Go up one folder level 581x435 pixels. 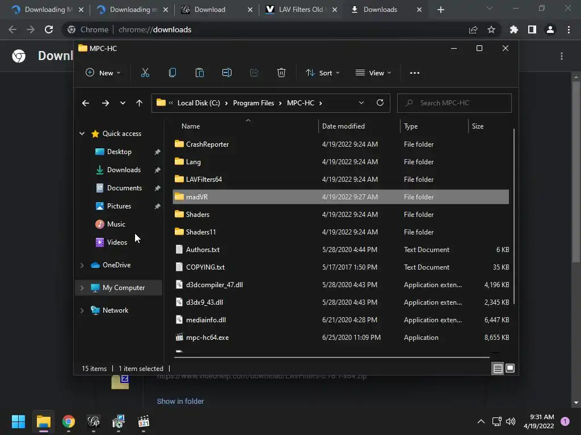tap(139, 103)
